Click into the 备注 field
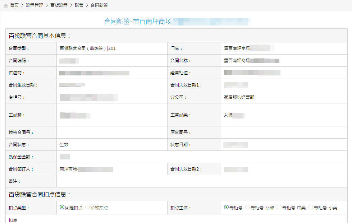This screenshot has height=223, width=352. [x=201, y=181]
